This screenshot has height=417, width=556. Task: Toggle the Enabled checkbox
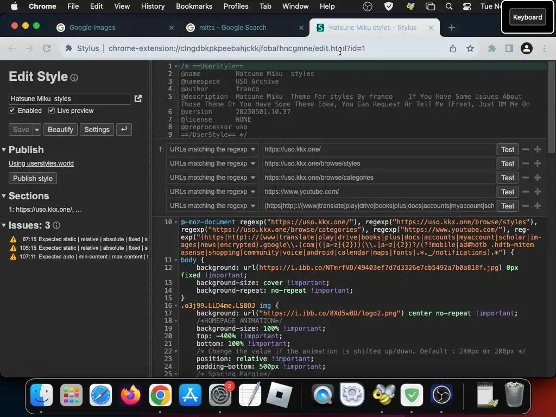[x=12, y=111]
